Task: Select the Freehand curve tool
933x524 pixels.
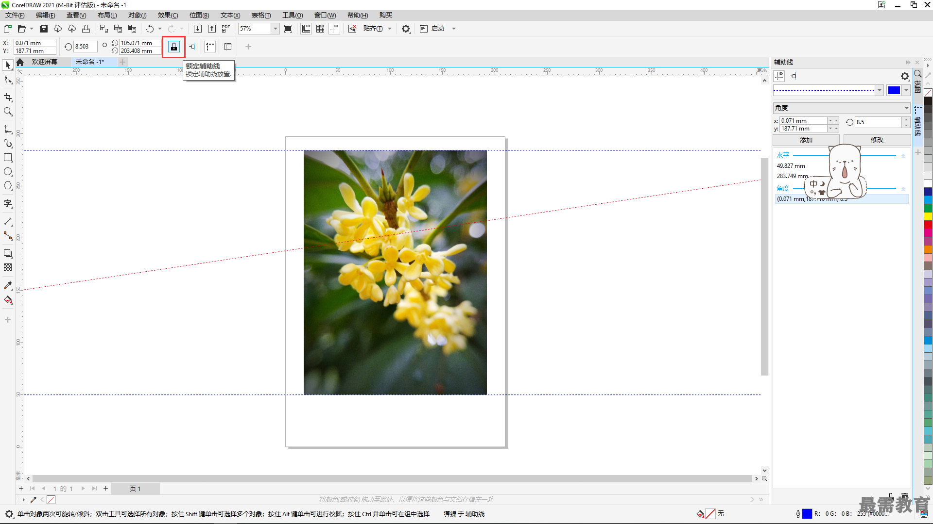Action: point(8,130)
